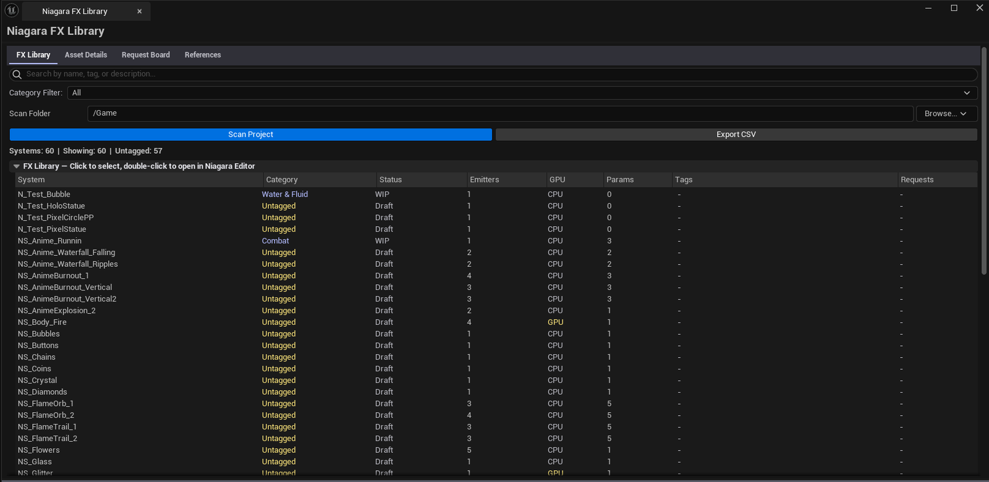Click the Export CSV button

click(736, 135)
